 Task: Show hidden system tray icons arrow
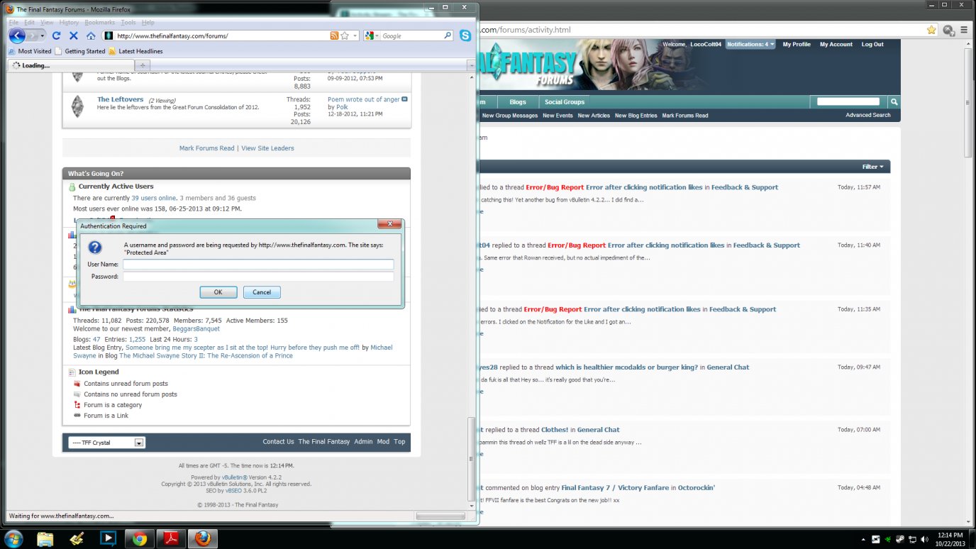pyautogui.click(x=863, y=539)
